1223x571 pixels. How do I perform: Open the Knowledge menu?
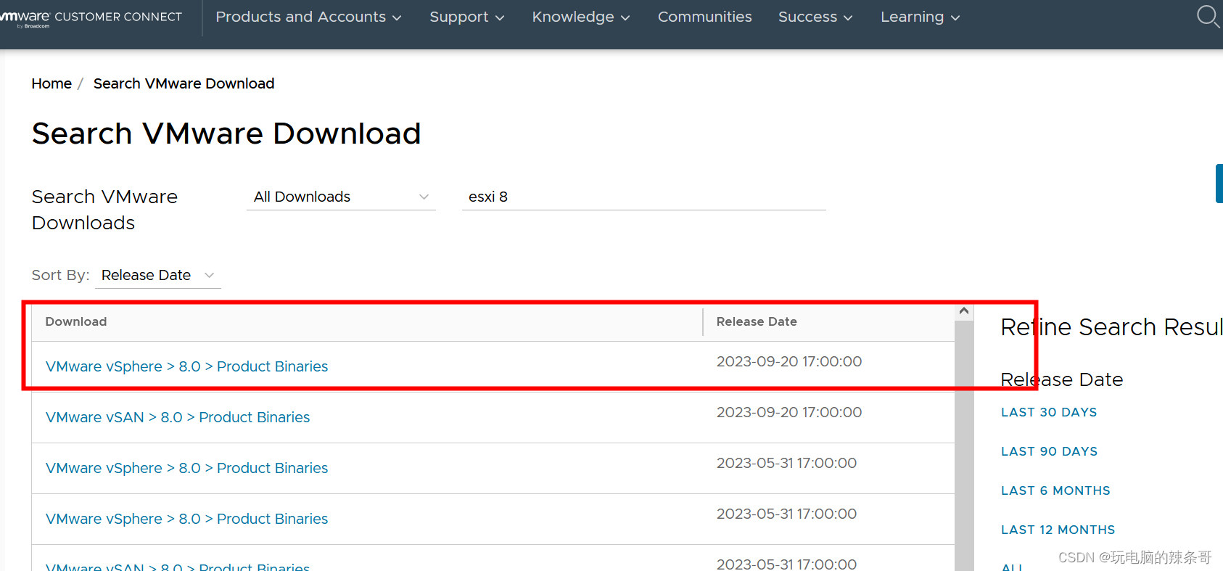[x=580, y=17]
